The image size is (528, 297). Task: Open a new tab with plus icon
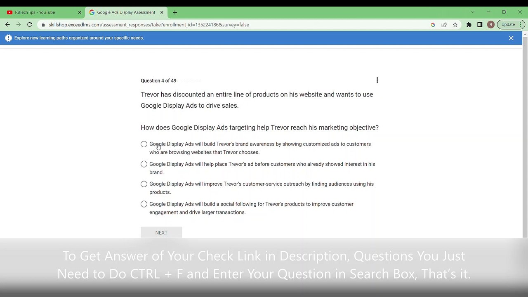tap(175, 12)
